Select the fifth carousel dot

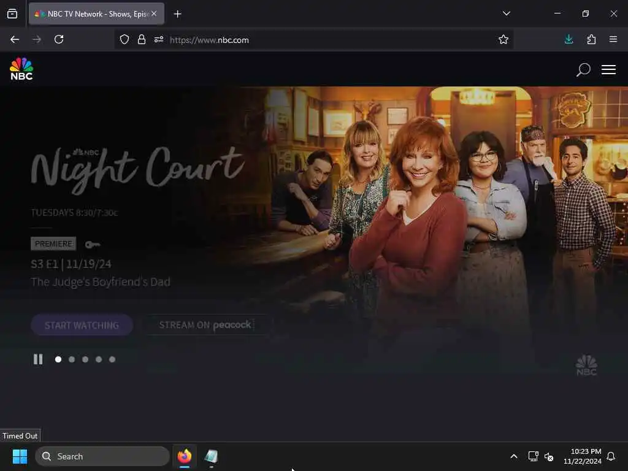[112, 359]
